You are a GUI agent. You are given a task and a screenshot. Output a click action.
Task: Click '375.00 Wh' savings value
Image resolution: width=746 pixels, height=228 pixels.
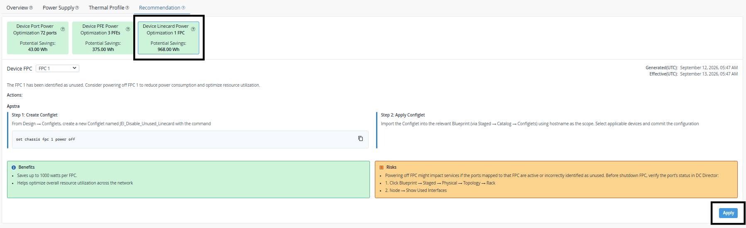click(x=103, y=49)
